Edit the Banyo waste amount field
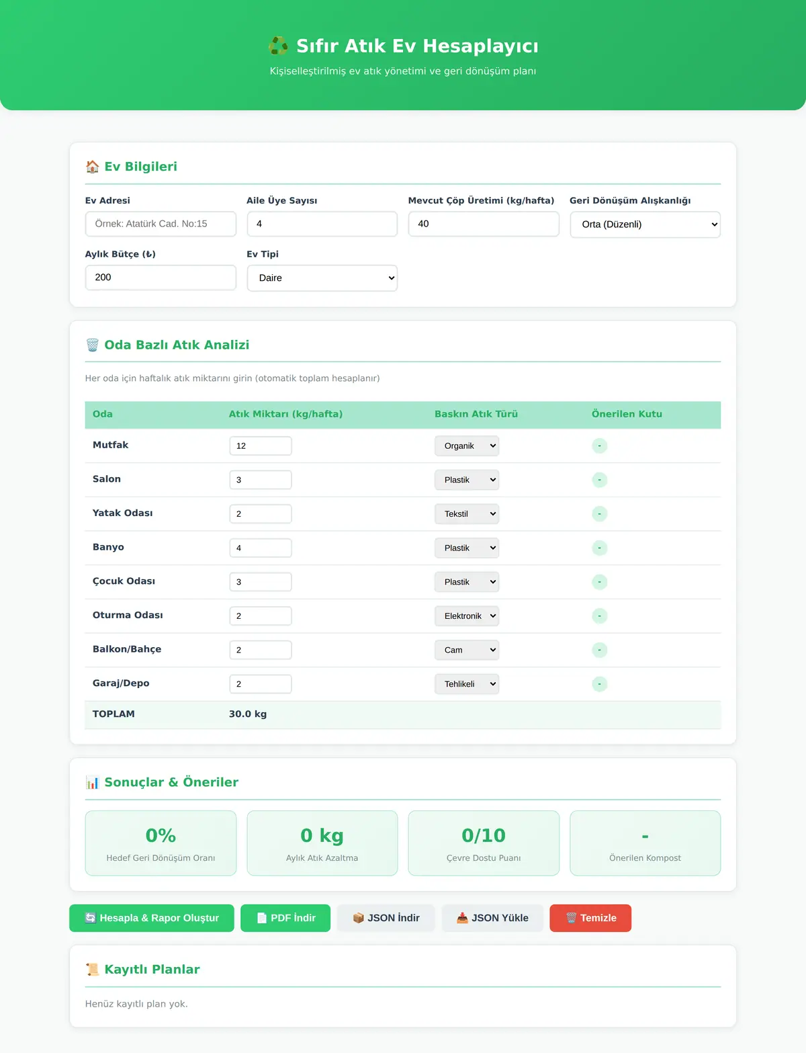The height and width of the screenshot is (1053, 806). 261,548
